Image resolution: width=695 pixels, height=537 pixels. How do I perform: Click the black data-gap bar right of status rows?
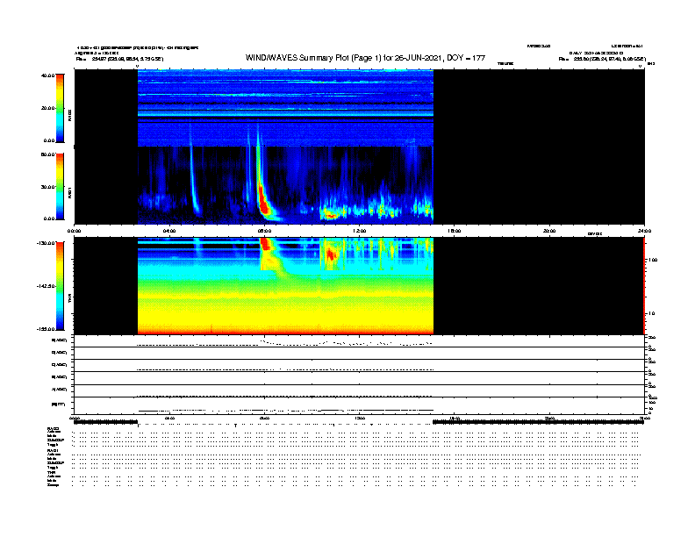click(539, 422)
